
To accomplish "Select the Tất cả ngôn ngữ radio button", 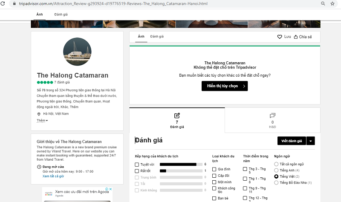I will pos(276,164).
